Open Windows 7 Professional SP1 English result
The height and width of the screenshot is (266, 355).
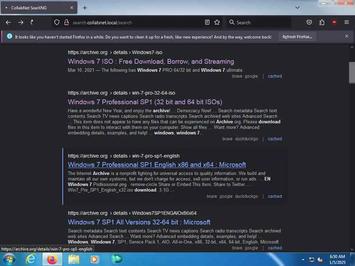[x=157, y=165]
